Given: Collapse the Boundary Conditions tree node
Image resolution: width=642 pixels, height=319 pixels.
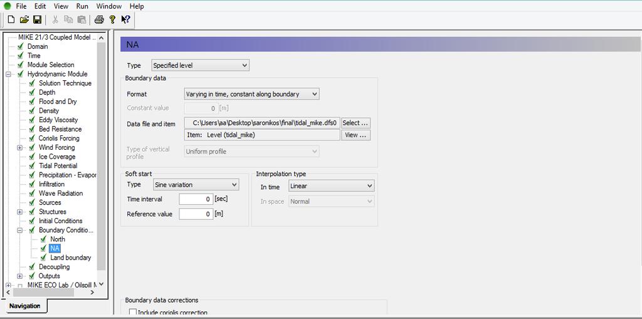Looking at the screenshot, I should click(x=19, y=230).
